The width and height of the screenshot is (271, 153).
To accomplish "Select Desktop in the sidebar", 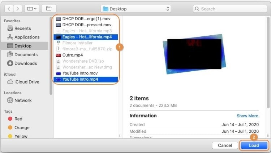I will point(25,46).
